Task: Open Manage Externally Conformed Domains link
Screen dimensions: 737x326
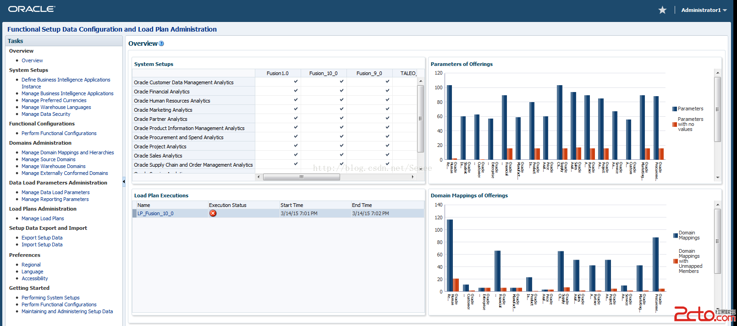Action: point(65,173)
